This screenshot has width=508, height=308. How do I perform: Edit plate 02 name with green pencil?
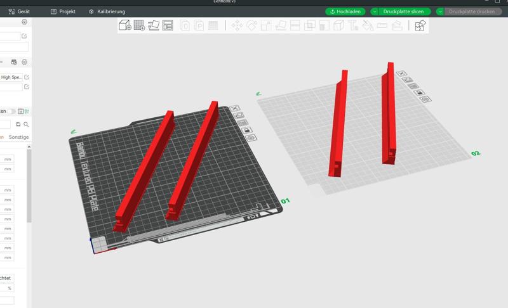tap(258, 94)
